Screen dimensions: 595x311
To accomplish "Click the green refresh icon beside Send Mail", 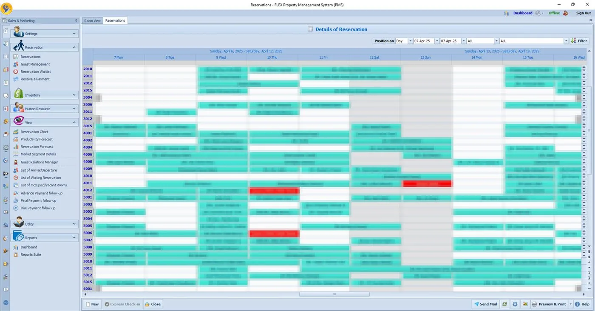I will pos(504,304).
